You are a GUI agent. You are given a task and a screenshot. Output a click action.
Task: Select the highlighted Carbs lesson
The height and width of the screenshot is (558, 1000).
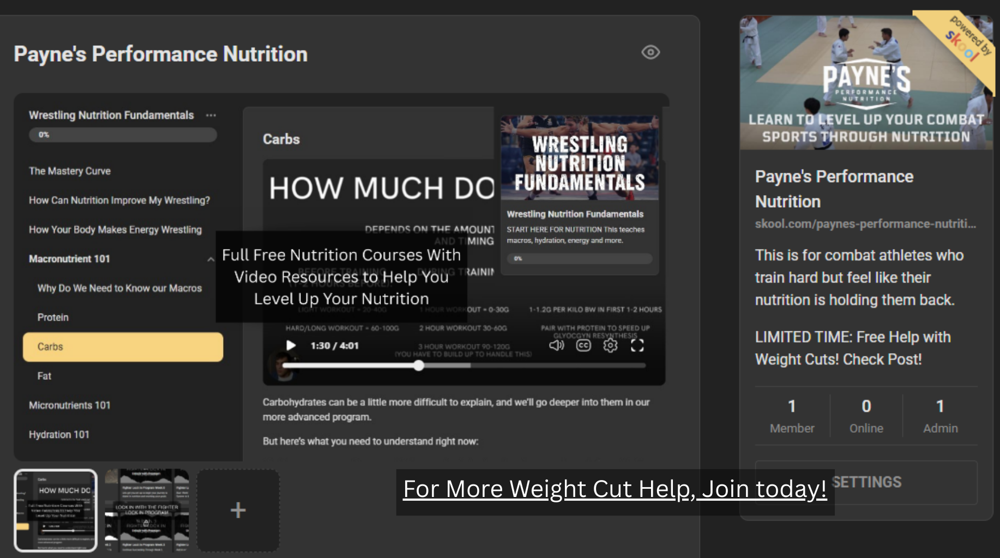[x=123, y=347]
